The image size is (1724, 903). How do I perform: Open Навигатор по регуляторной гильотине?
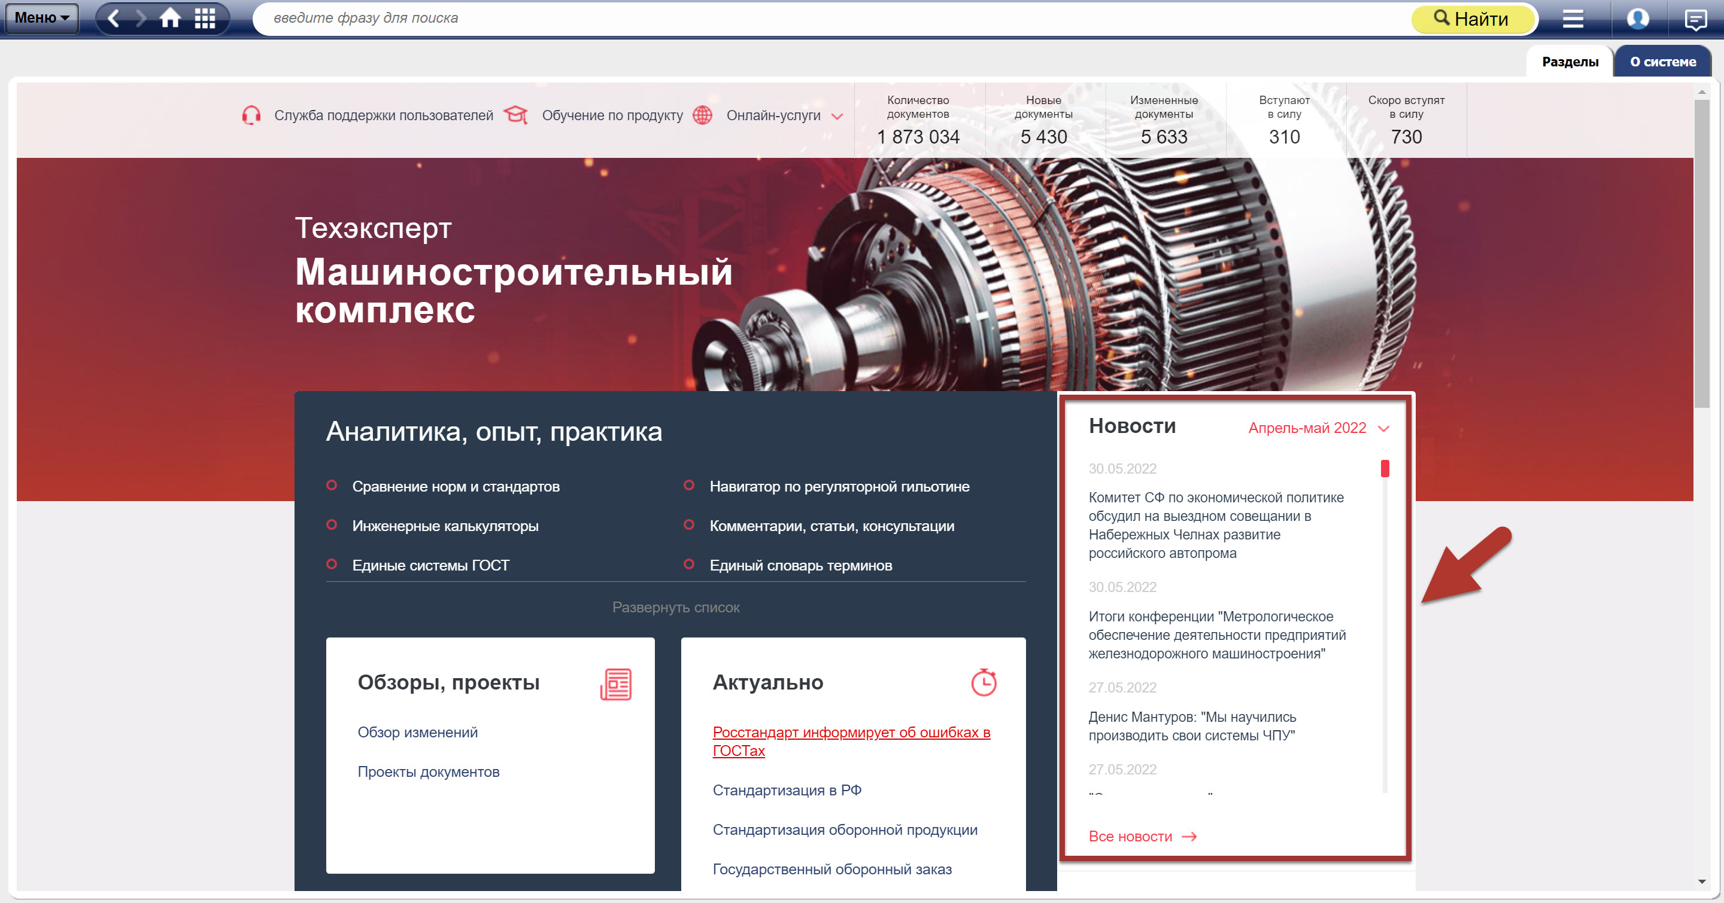[839, 487]
